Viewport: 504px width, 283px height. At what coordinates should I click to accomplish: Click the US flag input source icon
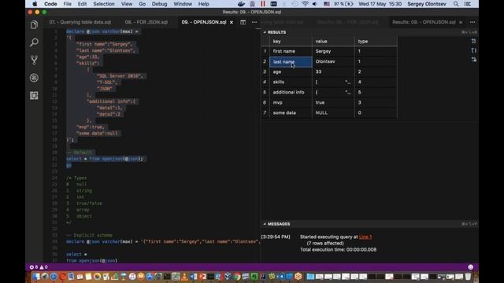[327, 4]
